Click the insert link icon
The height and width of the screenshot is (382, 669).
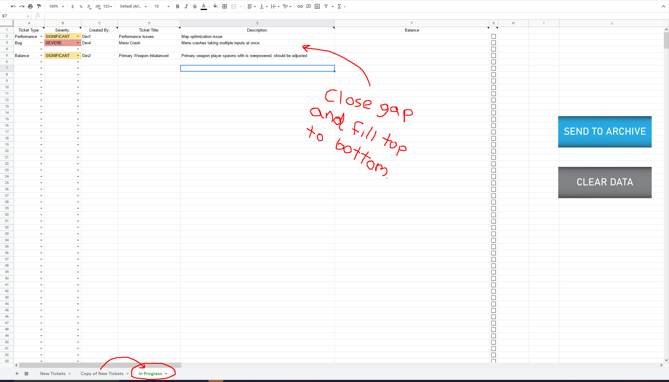click(x=300, y=6)
